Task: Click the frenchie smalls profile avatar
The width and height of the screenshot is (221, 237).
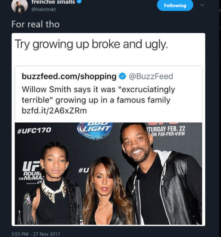Action: coord(19,6)
